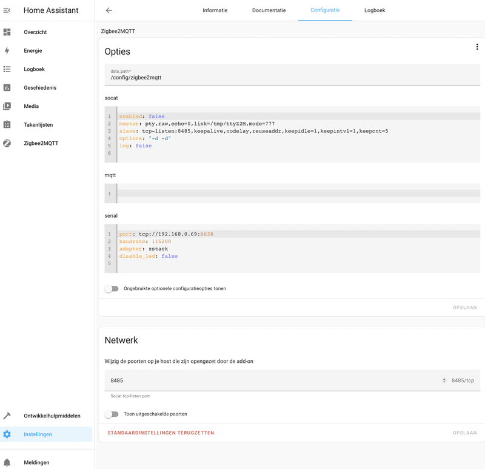Switch to the Informatie tab
The width and height of the screenshot is (485, 469).
click(x=215, y=10)
